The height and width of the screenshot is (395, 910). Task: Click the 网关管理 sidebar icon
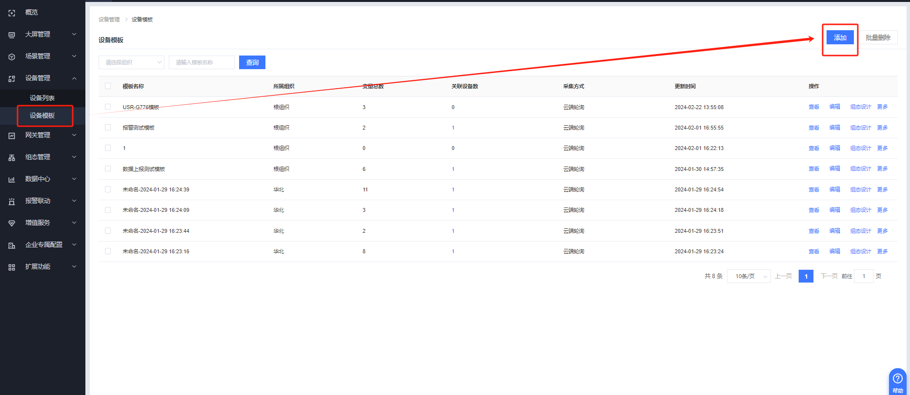[12, 136]
